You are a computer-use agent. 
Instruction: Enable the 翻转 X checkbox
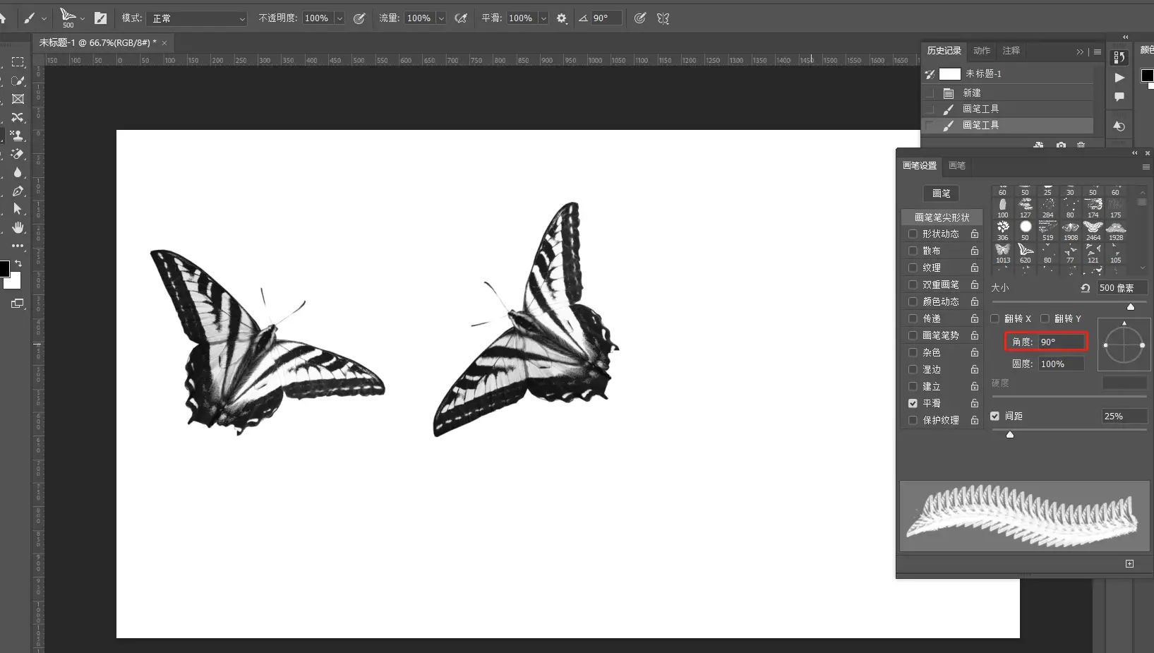[x=995, y=318]
